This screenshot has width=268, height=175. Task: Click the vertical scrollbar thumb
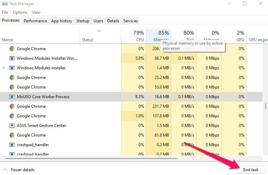(x=266, y=106)
